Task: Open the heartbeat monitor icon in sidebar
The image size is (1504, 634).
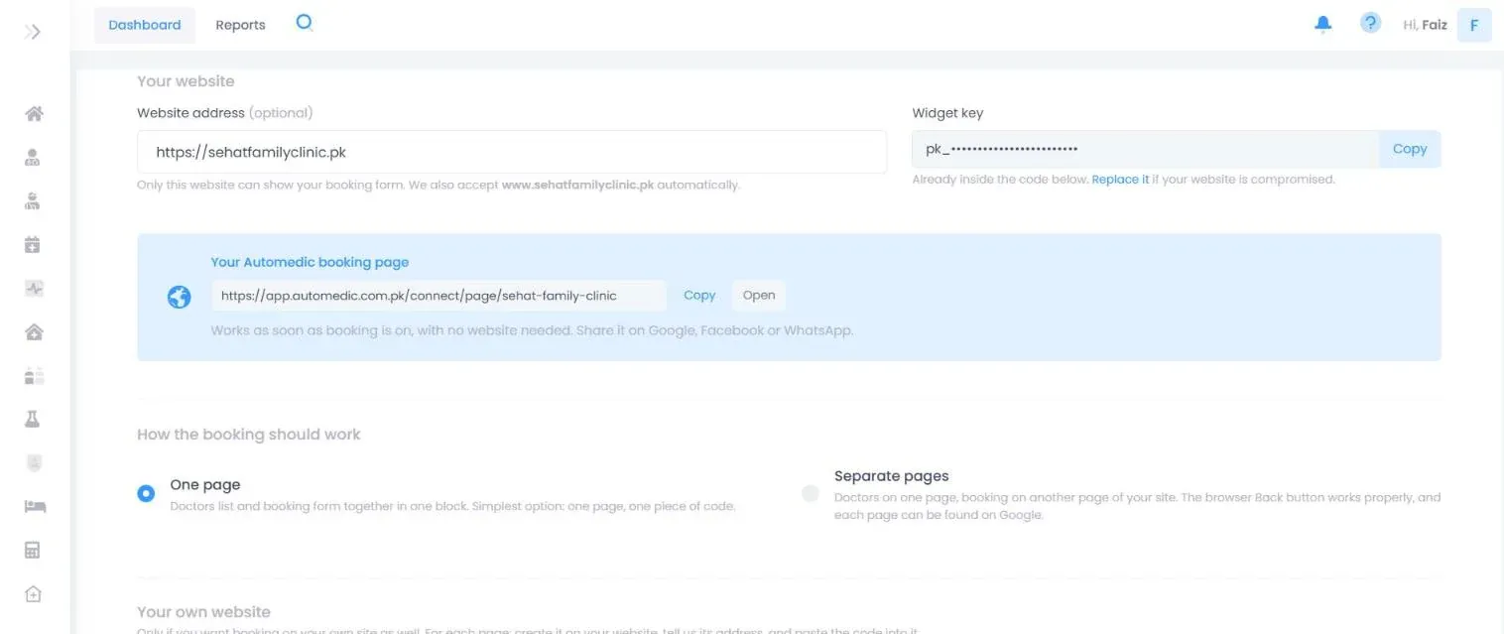Action: (x=34, y=289)
